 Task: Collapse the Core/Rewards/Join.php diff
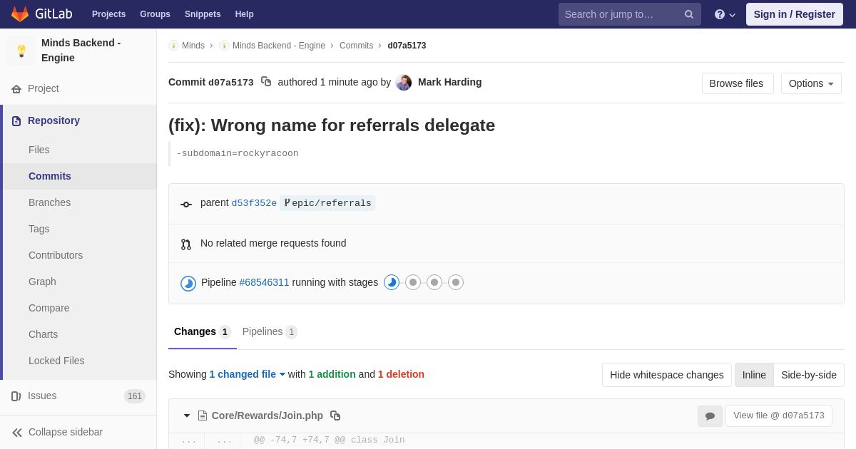tap(187, 416)
